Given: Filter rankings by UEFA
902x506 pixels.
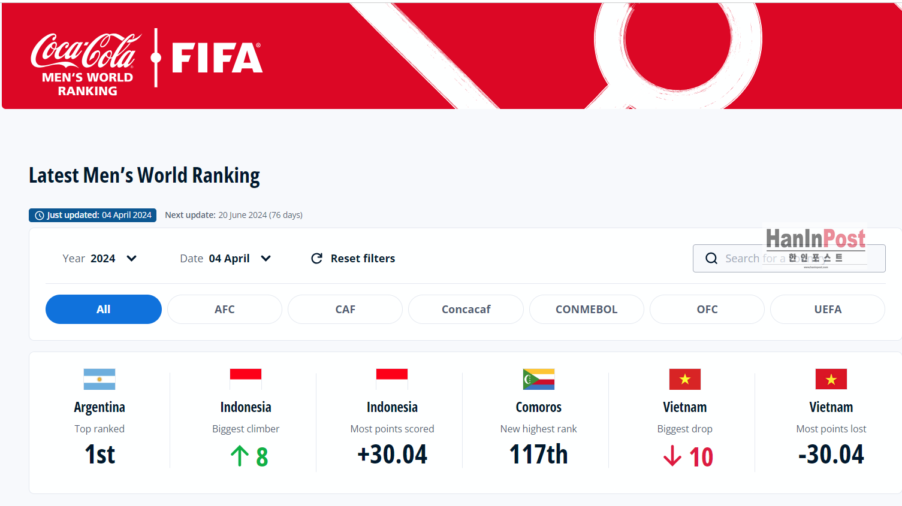Looking at the screenshot, I should pyautogui.click(x=828, y=309).
